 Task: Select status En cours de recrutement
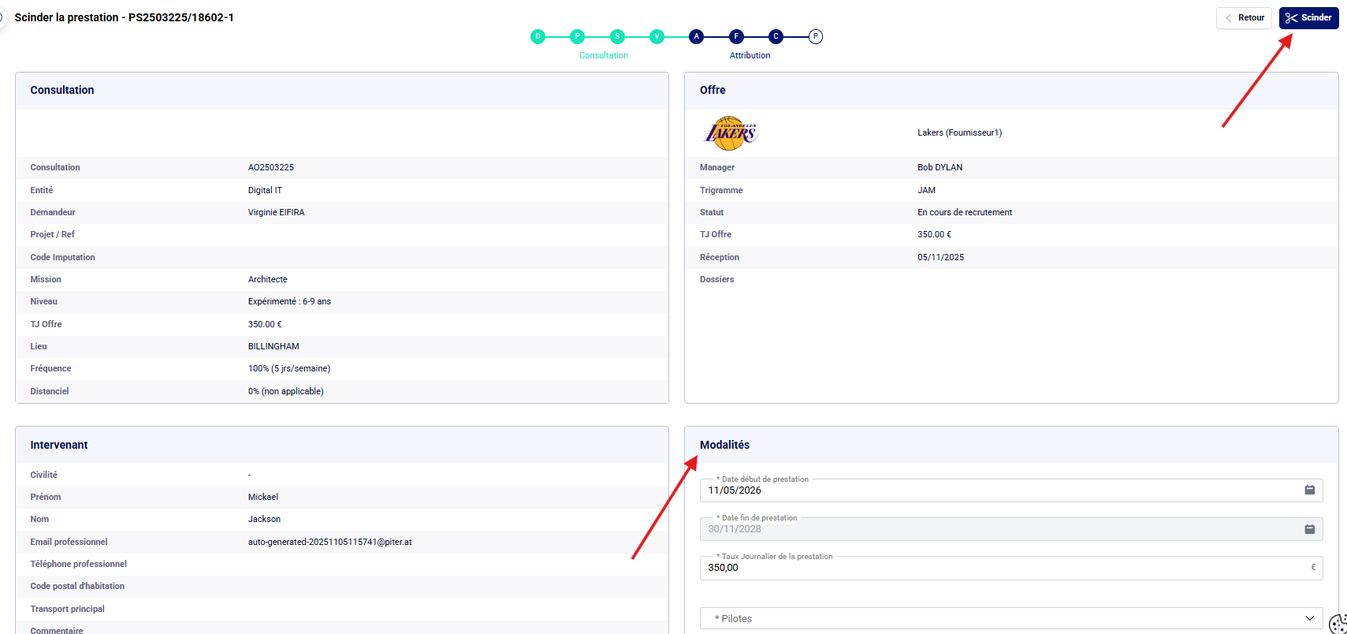(965, 212)
